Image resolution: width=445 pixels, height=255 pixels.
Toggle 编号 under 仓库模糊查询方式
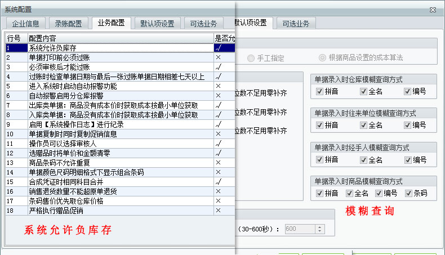(407, 91)
